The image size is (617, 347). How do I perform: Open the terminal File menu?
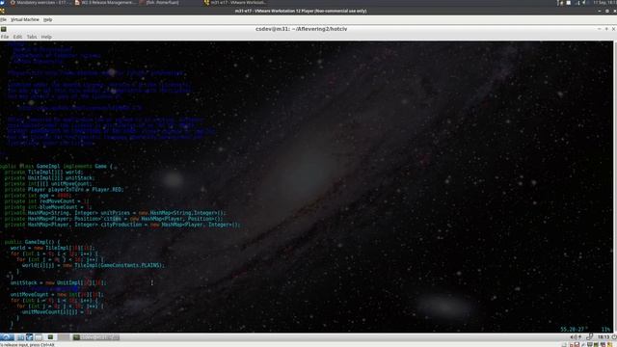[5, 37]
